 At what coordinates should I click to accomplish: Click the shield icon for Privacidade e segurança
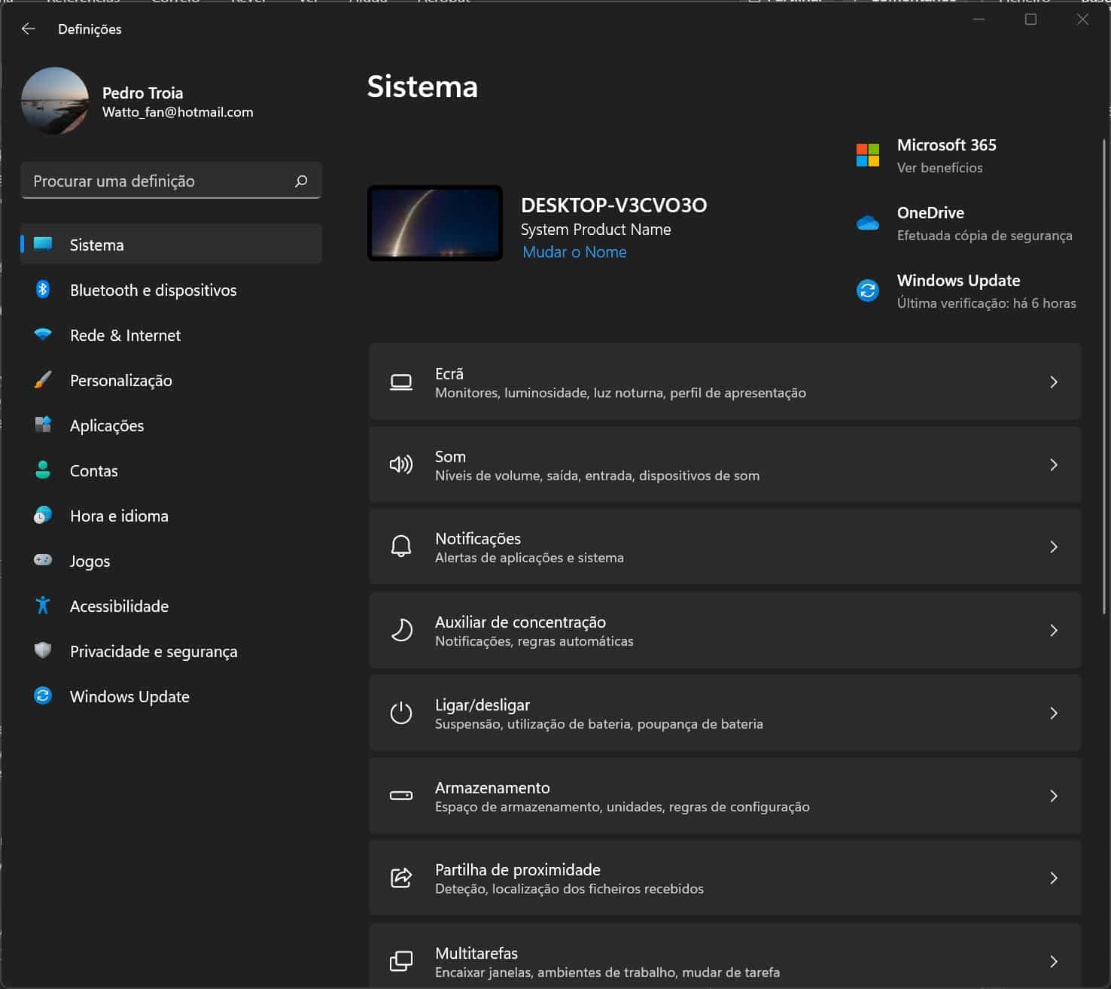[43, 650]
